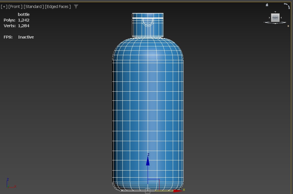This screenshot has height=194, width=293.
Task: Open the [Edged Faces] display menu
Action: point(58,7)
